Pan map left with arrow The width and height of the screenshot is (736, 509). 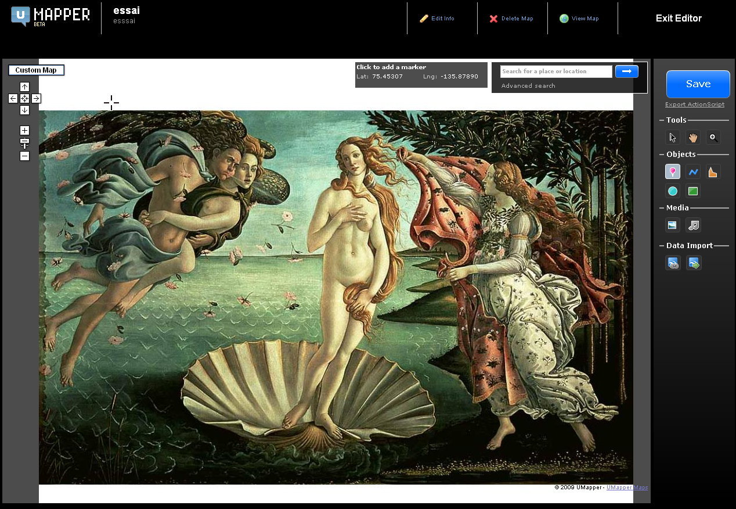click(13, 98)
